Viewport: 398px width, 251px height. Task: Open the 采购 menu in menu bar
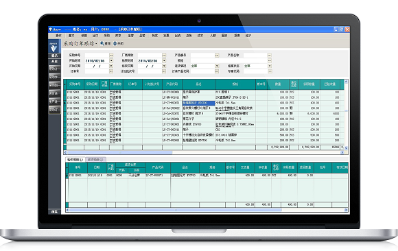pos(106,36)
